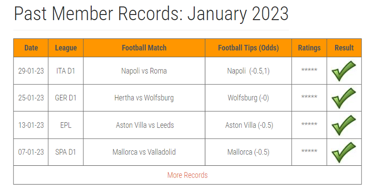The image size is (375, 185).
Task: Click the League column header
Action: [66, 48]
